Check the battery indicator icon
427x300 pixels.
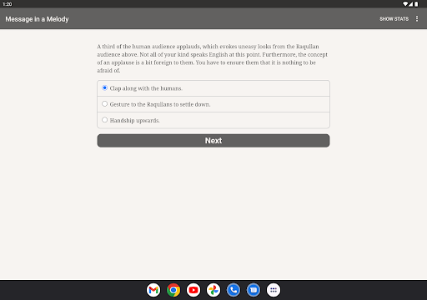click(x=416, y=4)
